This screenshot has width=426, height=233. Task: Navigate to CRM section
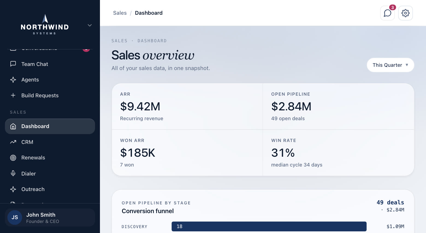point(50,142)
